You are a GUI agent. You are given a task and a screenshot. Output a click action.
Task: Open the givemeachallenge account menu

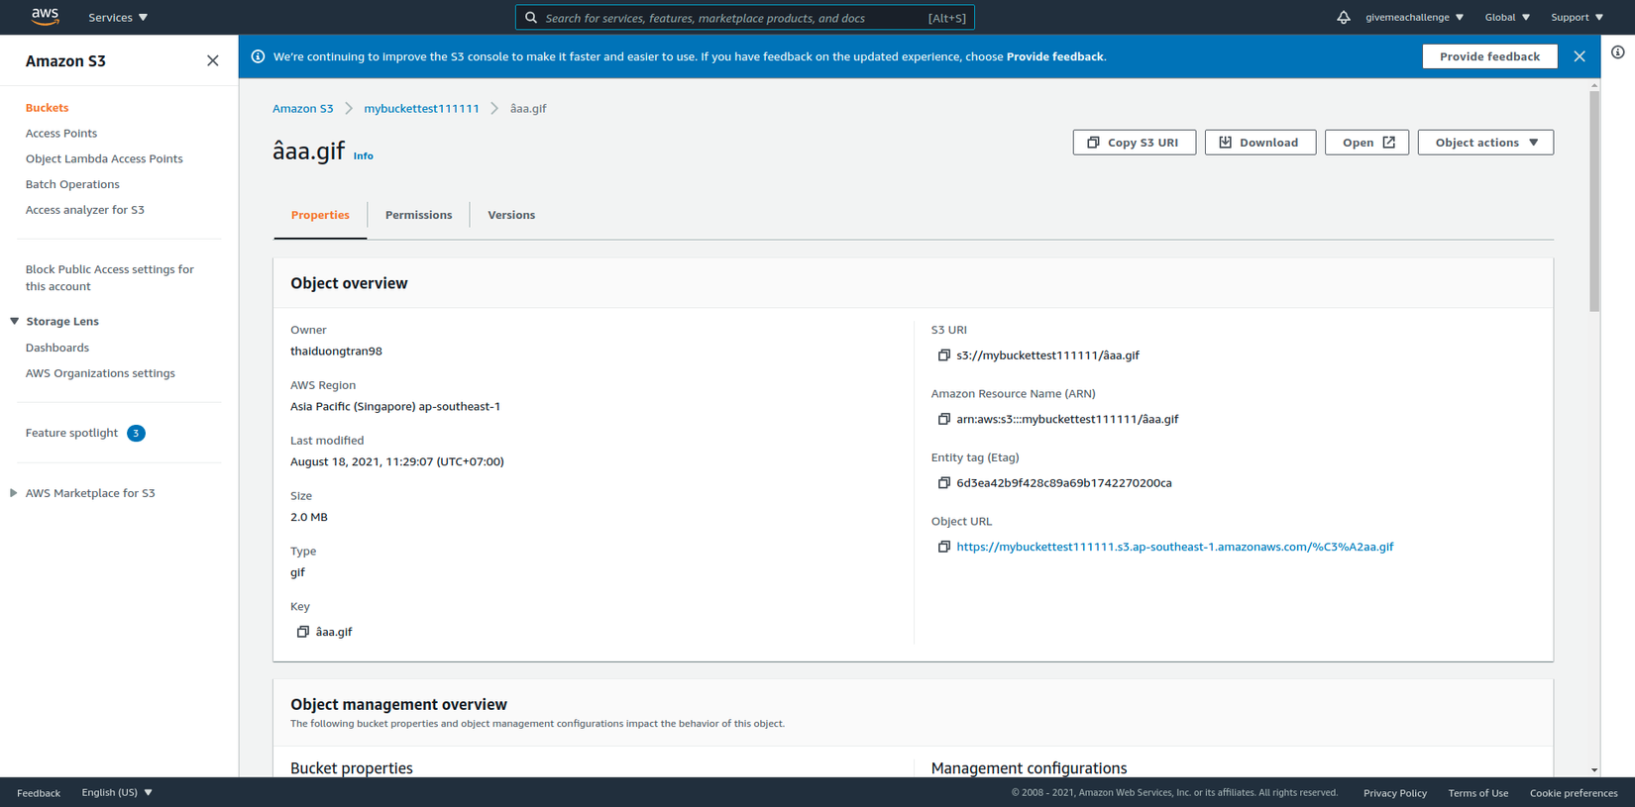pyautogui.click(x=1414, y=17)
